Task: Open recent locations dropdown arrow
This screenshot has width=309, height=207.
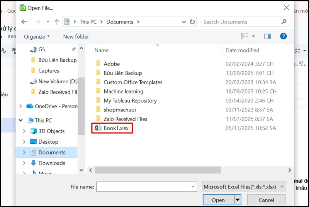Action: tap(48, 22)
